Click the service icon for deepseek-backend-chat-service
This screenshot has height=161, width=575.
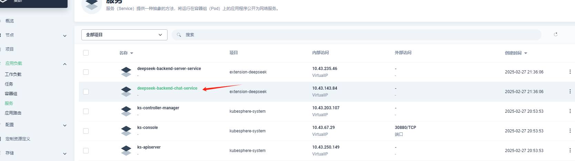[x=126, y=92]
